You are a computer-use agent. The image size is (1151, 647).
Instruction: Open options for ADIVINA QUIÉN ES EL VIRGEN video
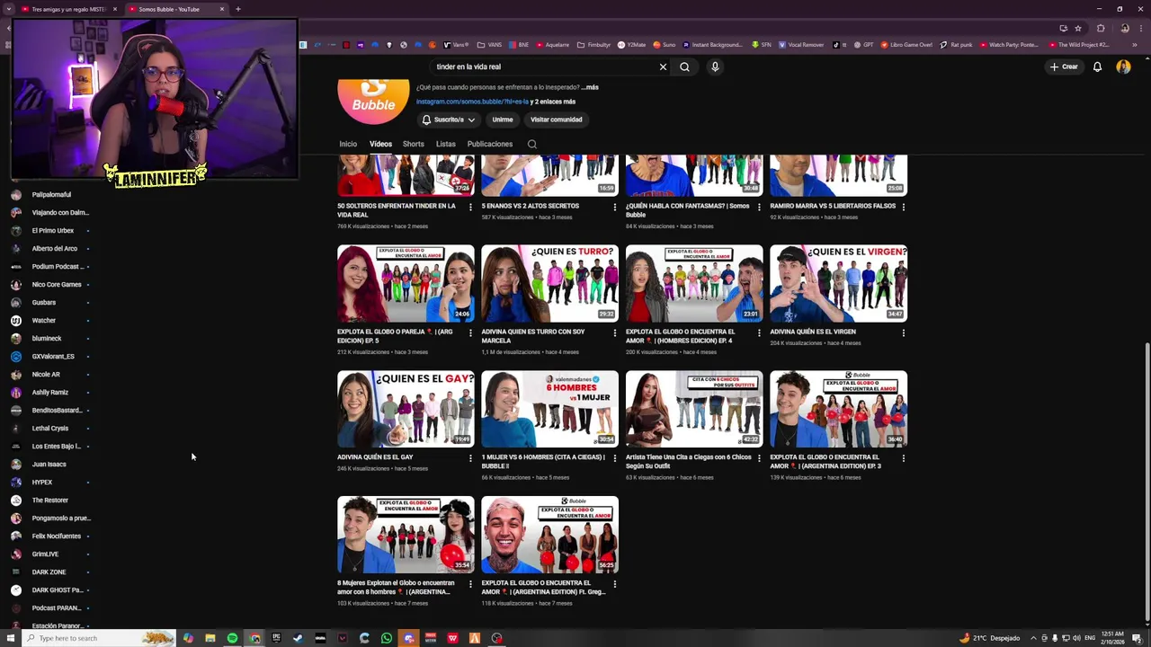coord(904,332)
